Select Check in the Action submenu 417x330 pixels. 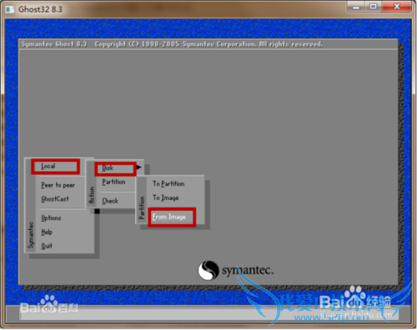tap(110, 201)
